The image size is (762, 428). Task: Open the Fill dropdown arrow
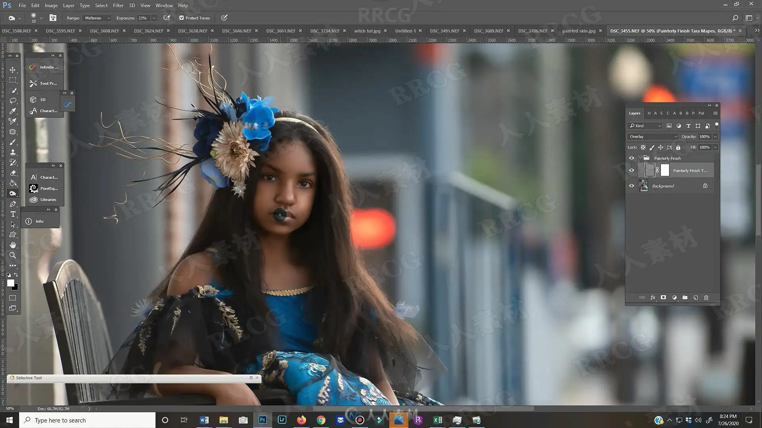click(x=715, y=147)
